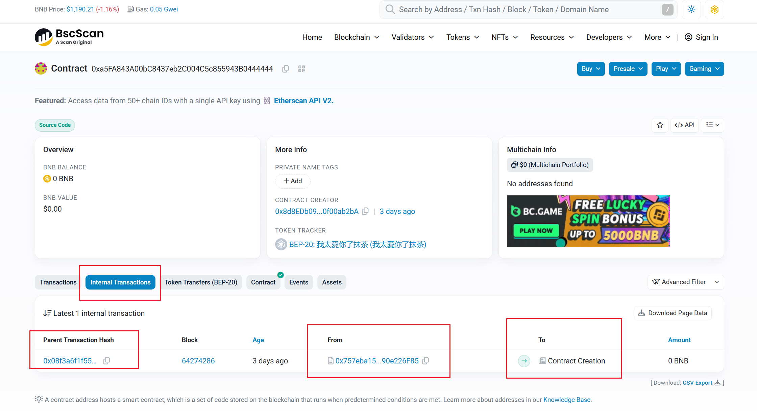Image resolution: width=757 pixels, height=411 pixels.
Task: Copy contract creator address icon
Action: pyautogui.click(x=365, y=211)
